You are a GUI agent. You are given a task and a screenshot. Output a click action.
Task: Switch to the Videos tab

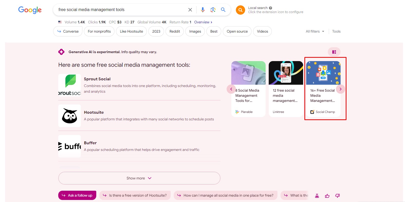coord(263,31)
